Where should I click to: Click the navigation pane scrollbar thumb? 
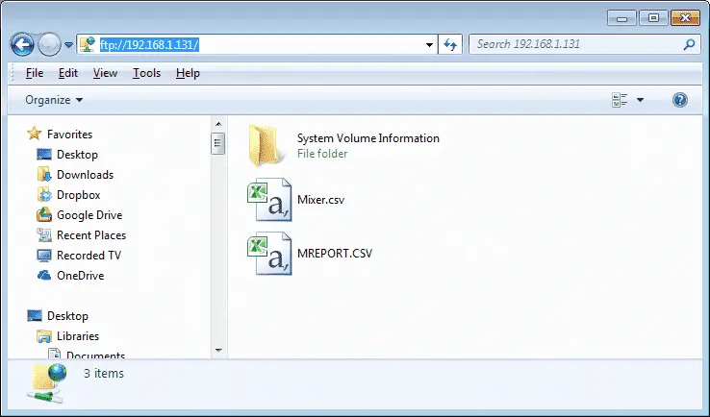[217, 144]
